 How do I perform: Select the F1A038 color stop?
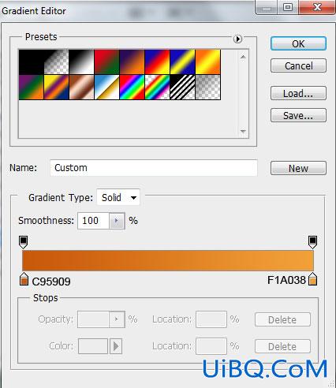tap(312, 279)
